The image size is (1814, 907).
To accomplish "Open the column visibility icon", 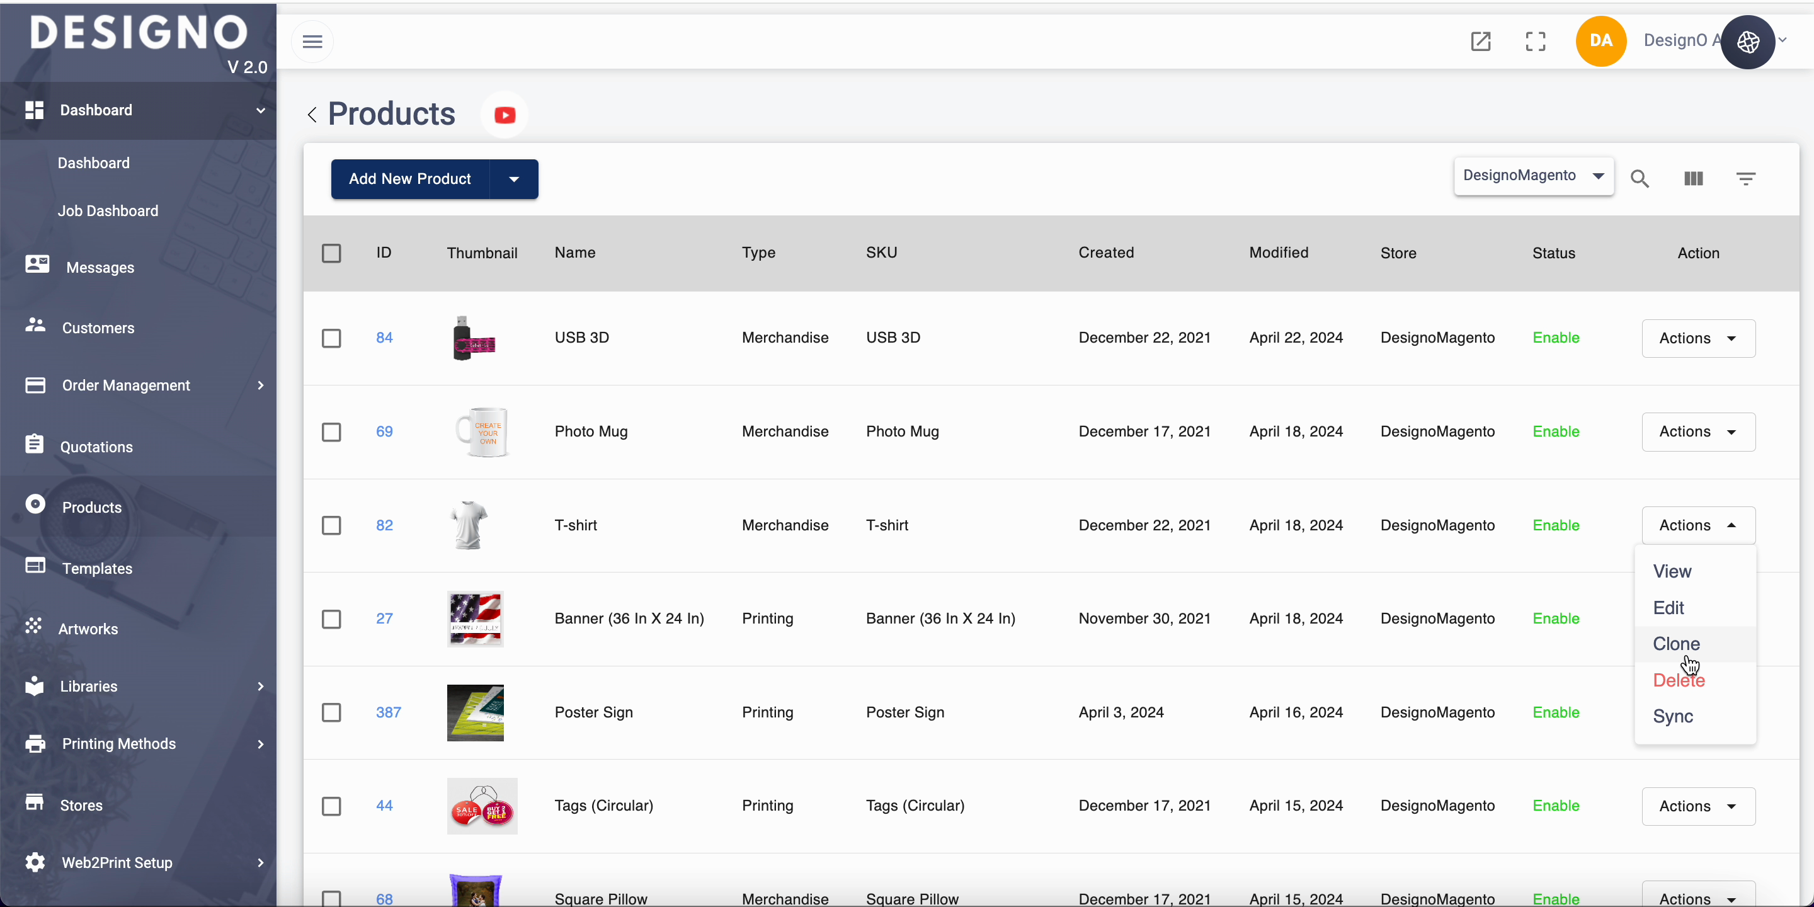I will 1693,179.
